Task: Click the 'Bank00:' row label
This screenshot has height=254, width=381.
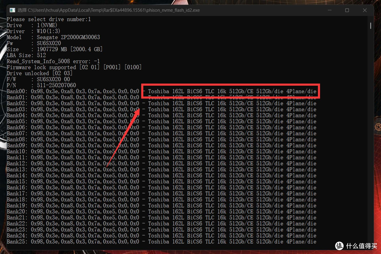Action: [x=17, y=91]
